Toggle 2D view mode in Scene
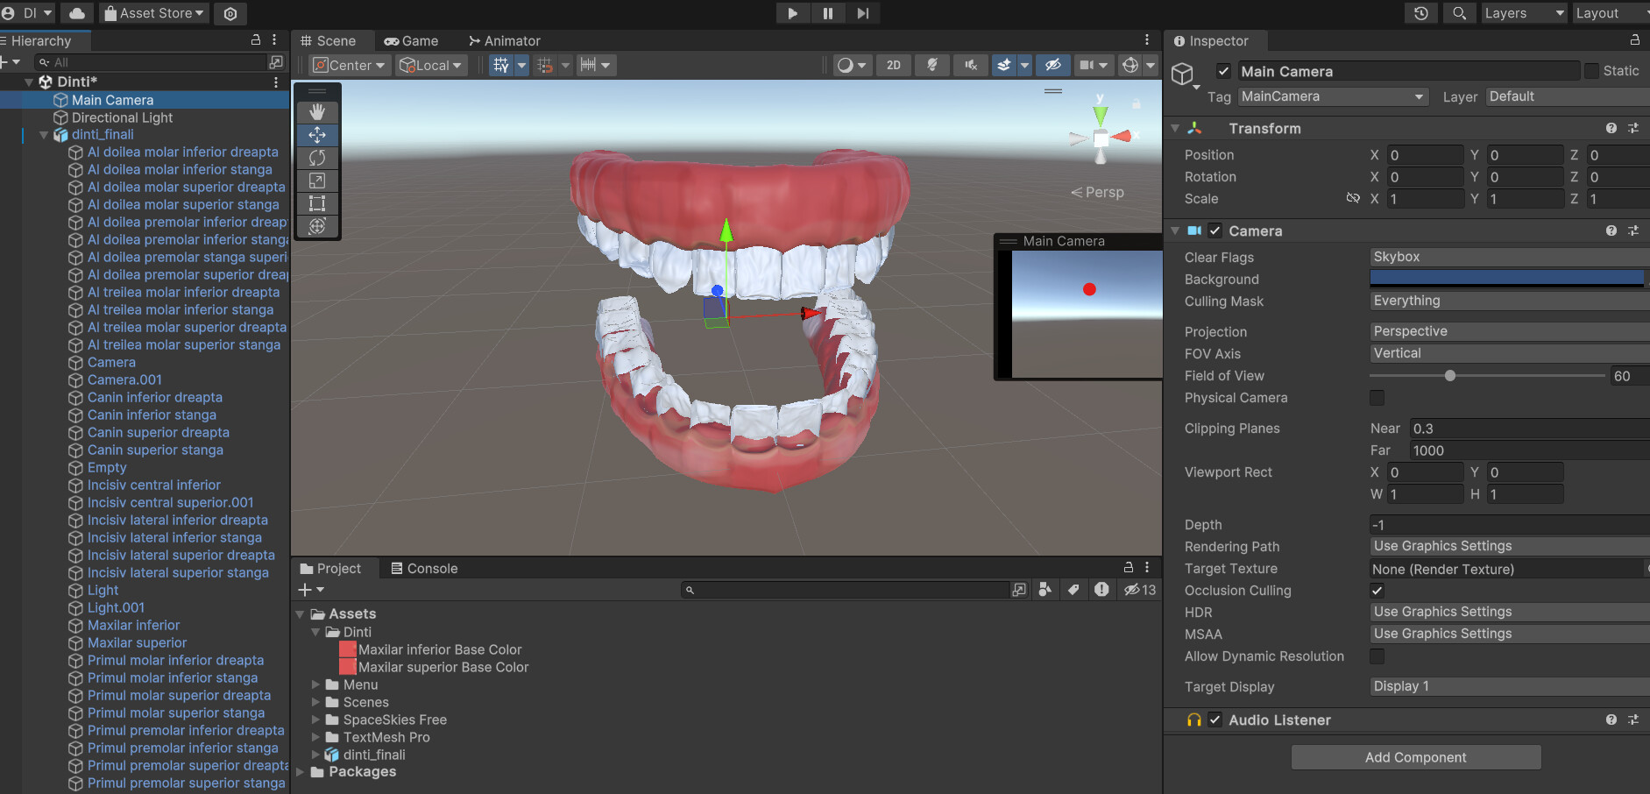 pyautogui.click(x=893, y=65)
